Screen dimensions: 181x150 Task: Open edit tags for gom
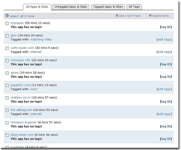click(164, 40)
